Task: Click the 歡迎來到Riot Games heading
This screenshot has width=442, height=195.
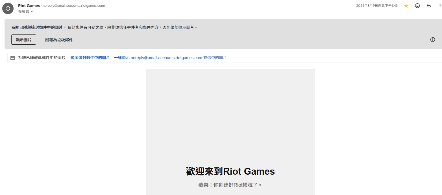Action: click(x=230, y=171)
